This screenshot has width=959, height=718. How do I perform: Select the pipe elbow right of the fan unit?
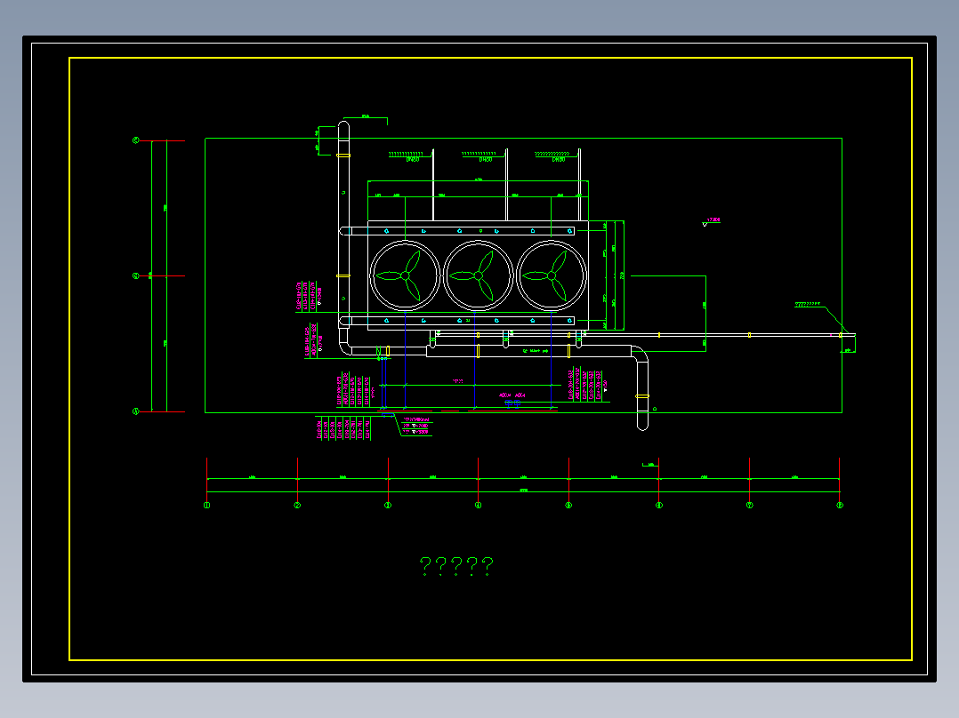tap(639, 355)
